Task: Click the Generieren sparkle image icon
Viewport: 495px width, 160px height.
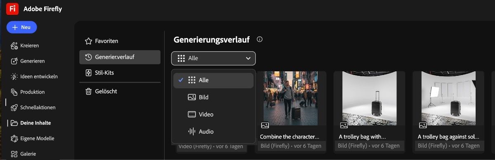Action: pos(14,61)
